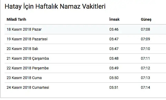Image resolution: width=166 pixels, height=100 pixels.
Task: Select the 19 Kasım 2018 Pazartesi row
Action: pyautogui.click(x=85, y=39)
